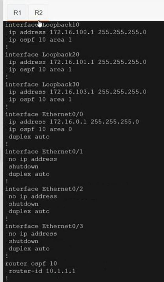Click the 172.16.103.1 IP address line
Viewport: 164px width, 282px height.
click(78, 92)
